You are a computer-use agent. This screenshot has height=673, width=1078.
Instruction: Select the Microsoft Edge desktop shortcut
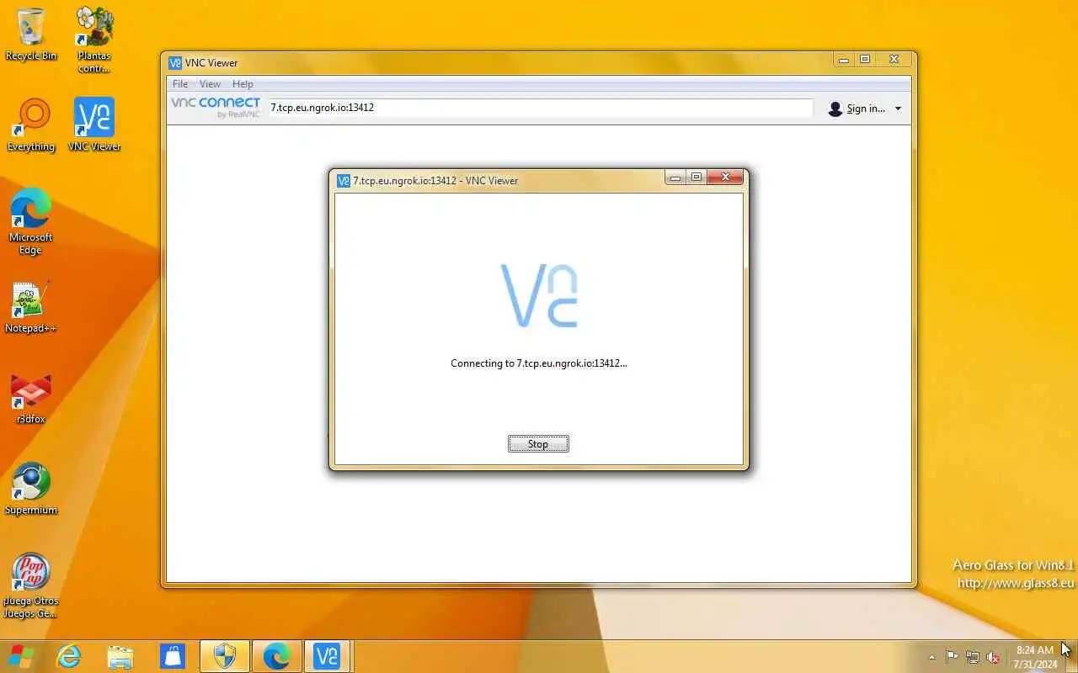coord(31,221)
